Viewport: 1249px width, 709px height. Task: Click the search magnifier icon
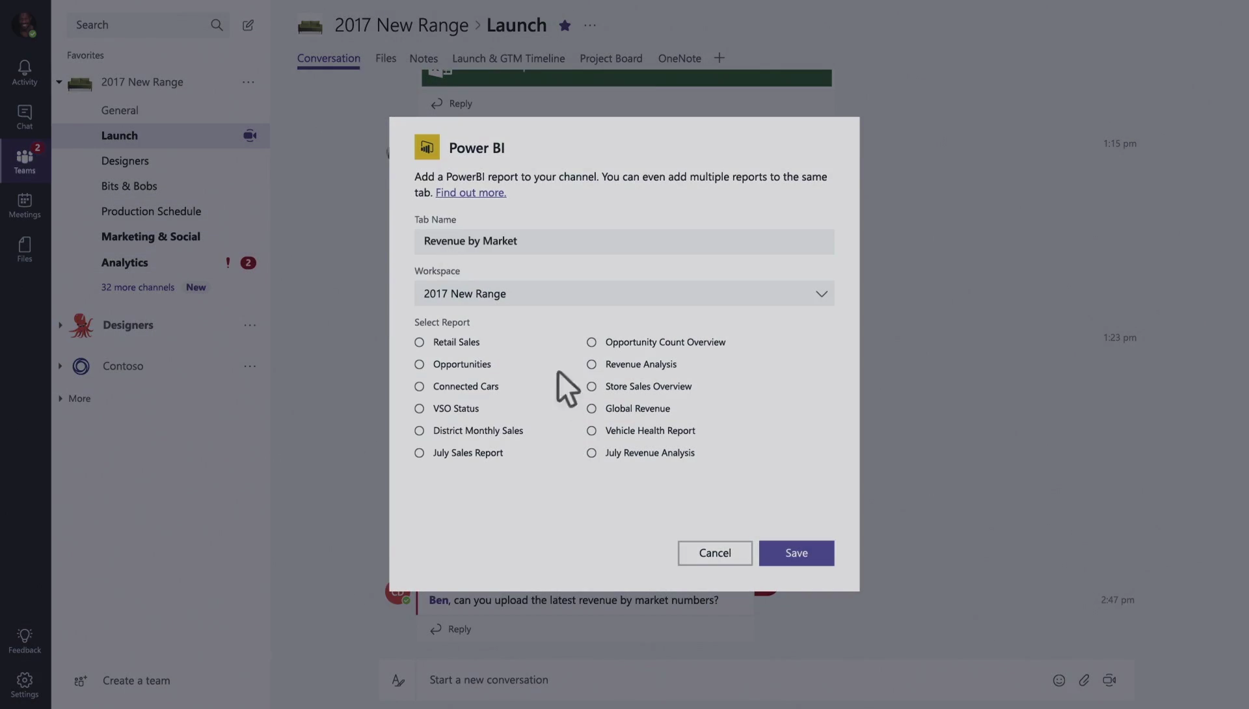[217, 25]
